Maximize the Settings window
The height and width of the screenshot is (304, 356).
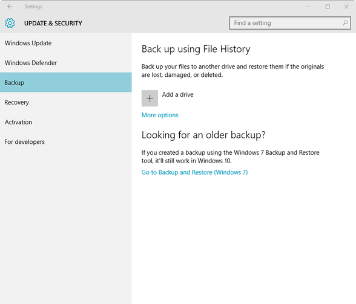tap(328, 7)
